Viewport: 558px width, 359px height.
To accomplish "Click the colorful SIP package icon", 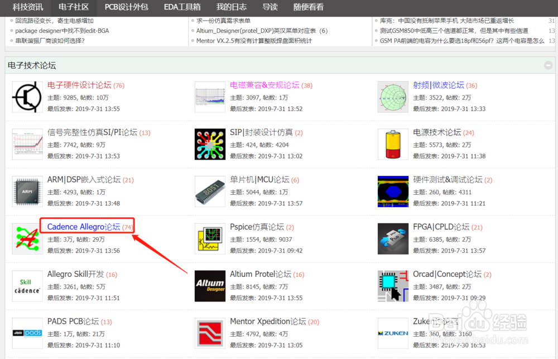I will tap(210, 144).
